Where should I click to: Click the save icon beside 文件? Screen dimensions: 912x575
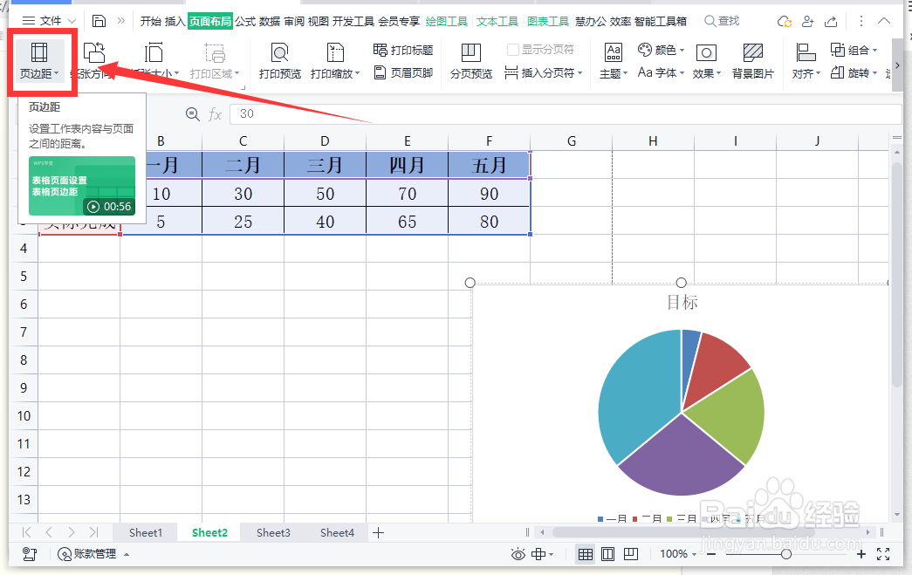[x=99, y=21]
